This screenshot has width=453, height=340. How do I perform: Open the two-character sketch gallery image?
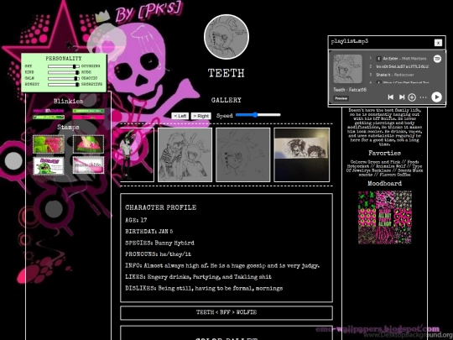(185, 154)
